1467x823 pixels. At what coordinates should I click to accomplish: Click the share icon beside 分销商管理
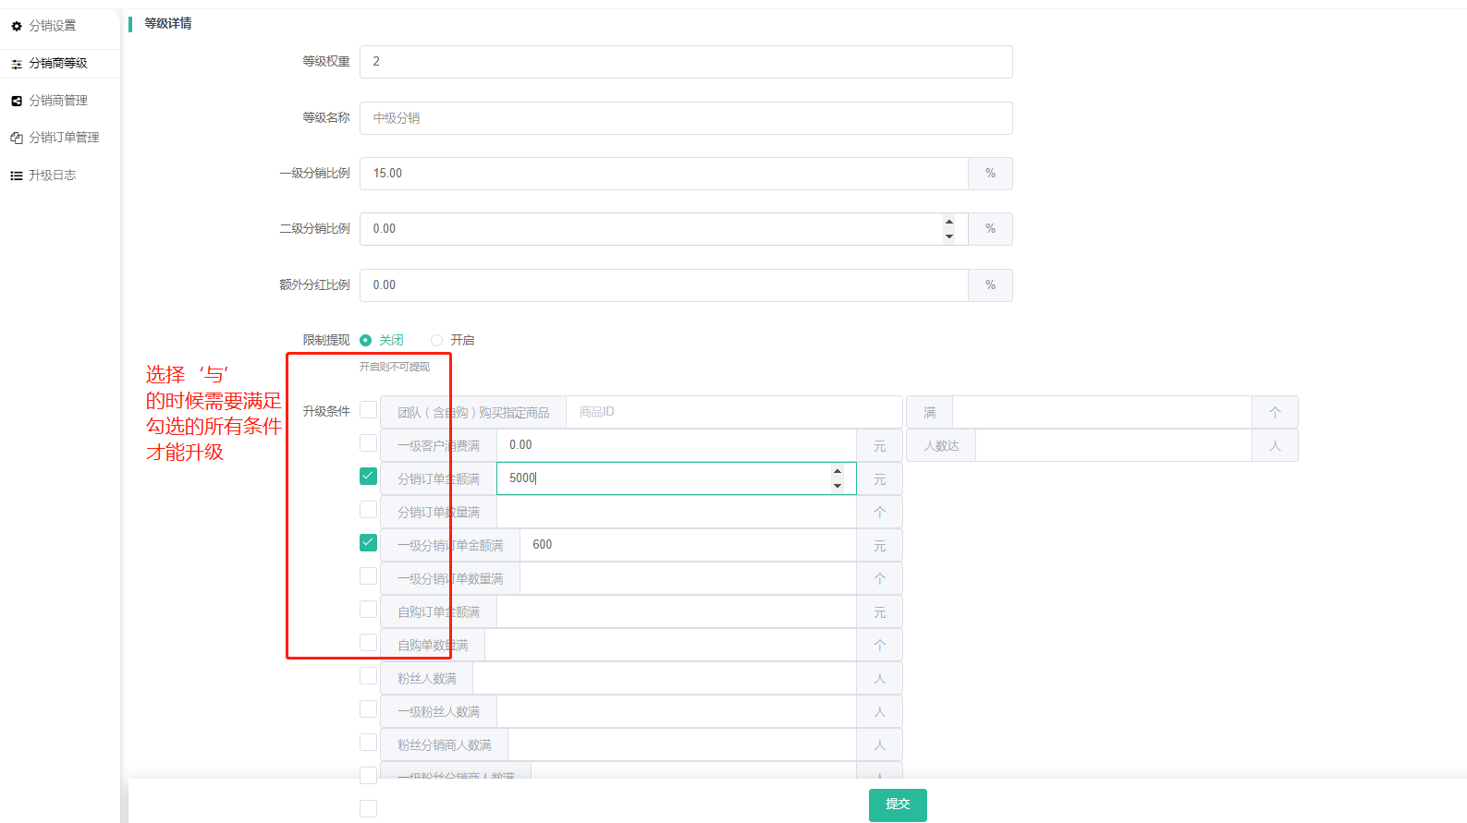click(x=17, y=101)
